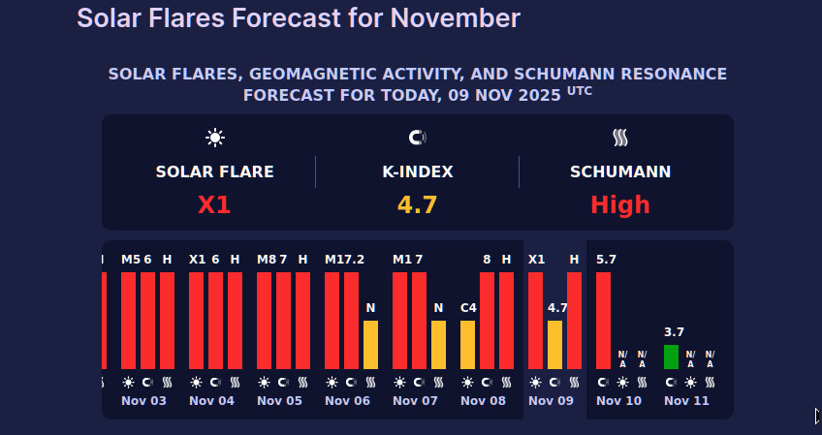Click the Nov 04 date label

(211, 401)
